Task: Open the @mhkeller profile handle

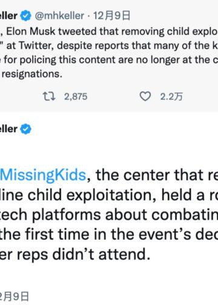Action: point(59,16)
